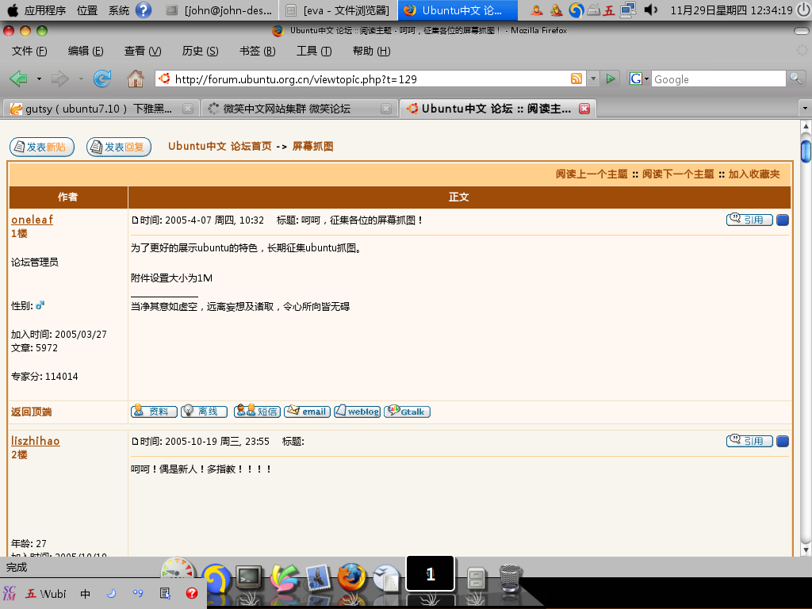Click the keyboard icon in the system tray
The height and width of the screenshot is (609, 812).
click(x=593, y=10)
